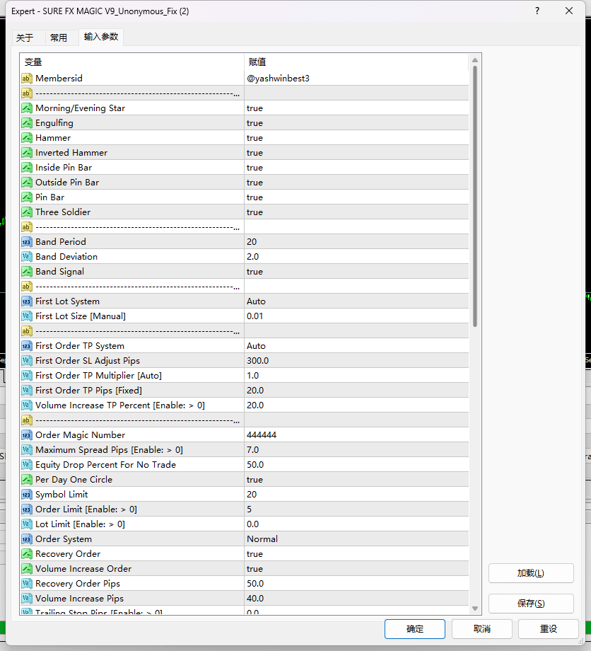
Task: Click the chart icon beside Three Soldier
Action: pyautogui.click(x=27, y=212)
